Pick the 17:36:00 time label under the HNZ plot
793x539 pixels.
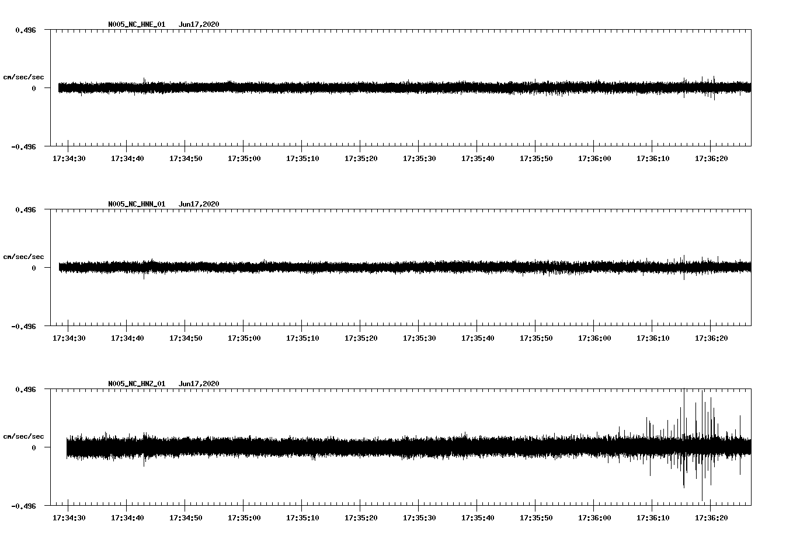594,517
